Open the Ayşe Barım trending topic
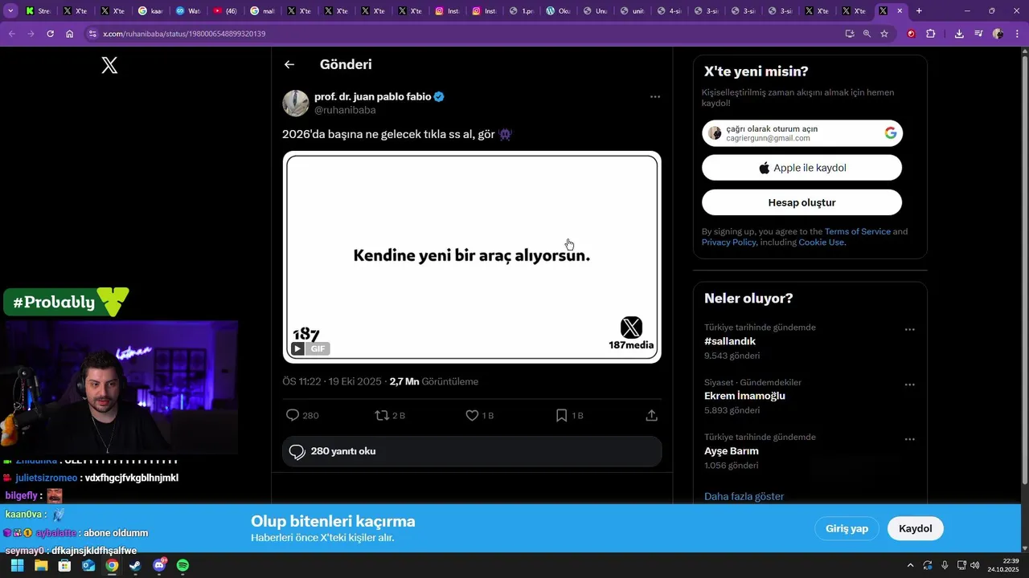Viewport: 1029px width, 578px height. [732, 450]
